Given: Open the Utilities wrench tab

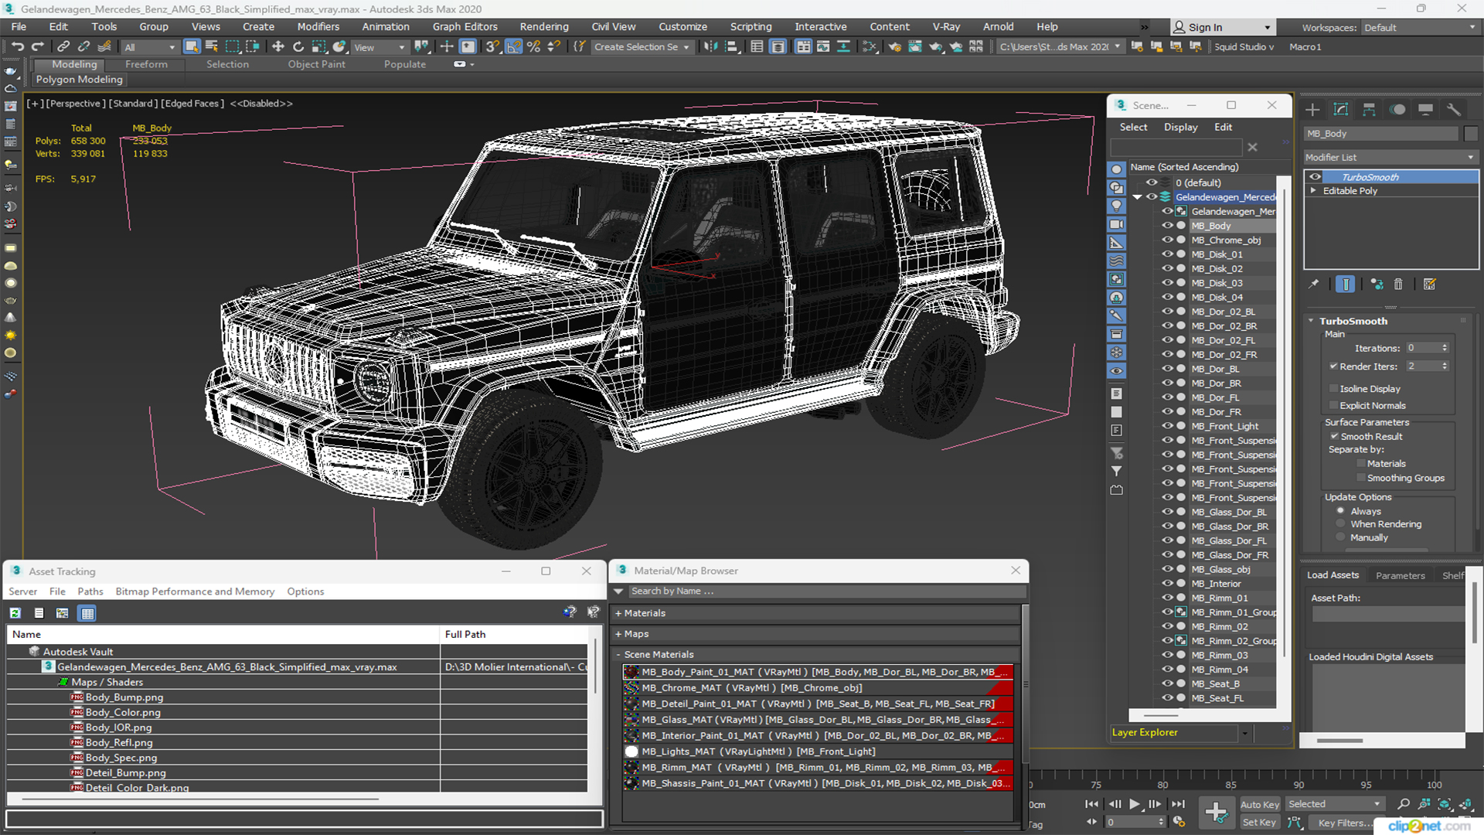Looking at the screenshot, I should point(1454,110).
